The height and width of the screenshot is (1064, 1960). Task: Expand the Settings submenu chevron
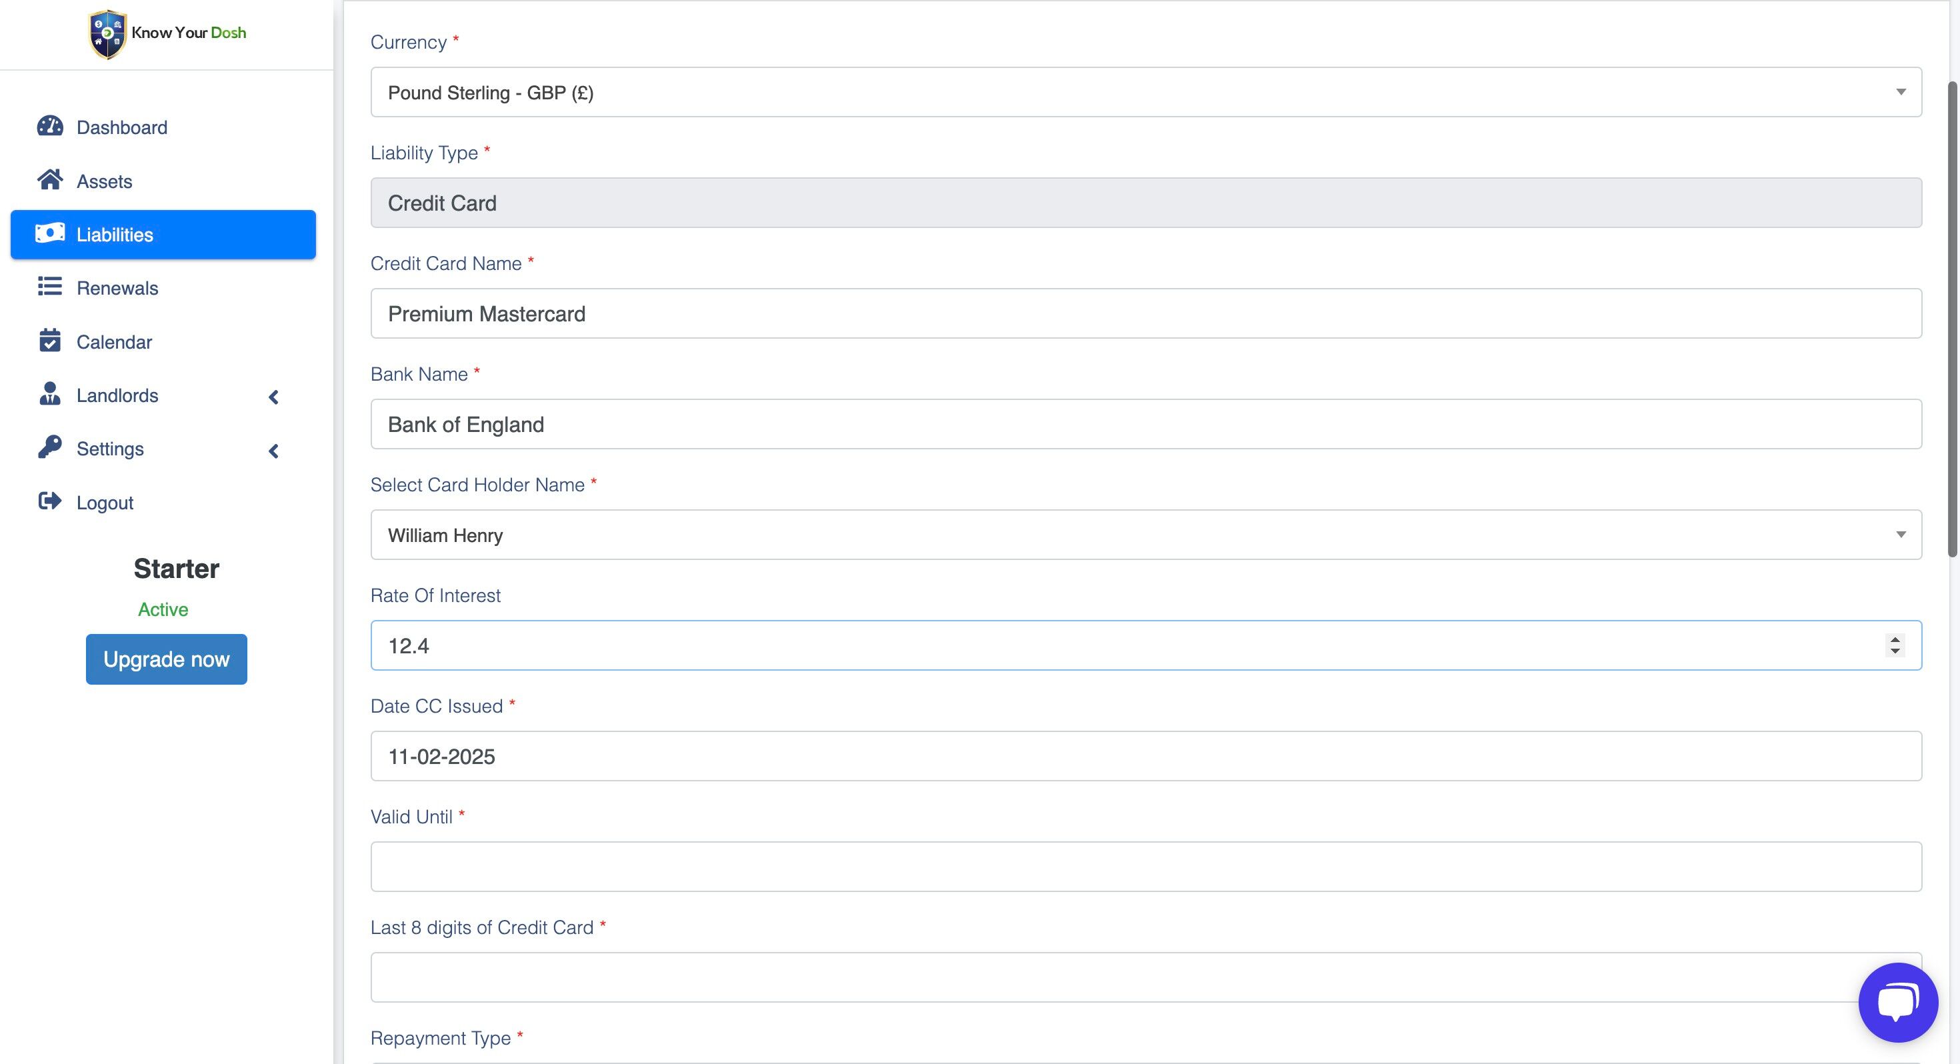click(274, 451)
